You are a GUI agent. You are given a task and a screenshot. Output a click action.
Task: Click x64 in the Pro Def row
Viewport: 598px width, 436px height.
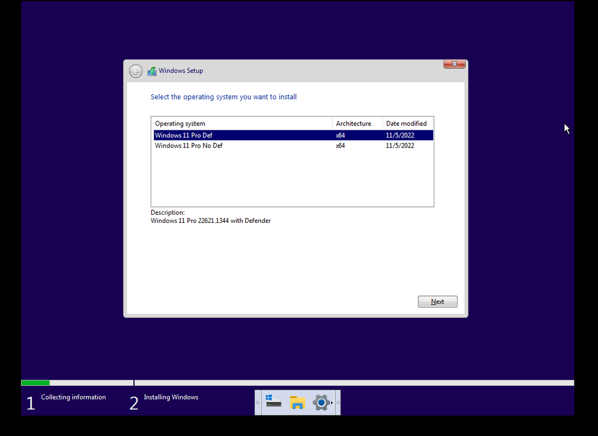coord(340,135)
